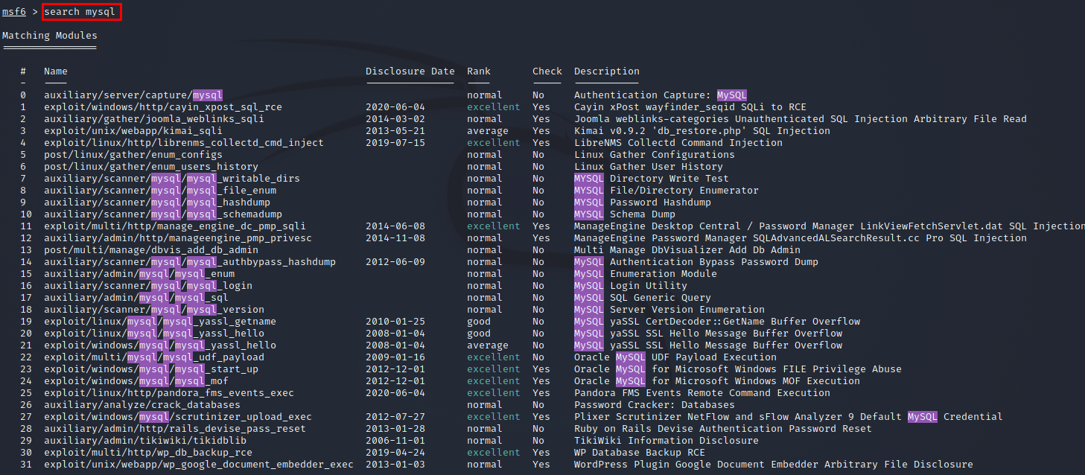Select auxiliary/gather/joomla_weblinks_sqli module name
This screenshot has width=1085, height=475.
point(154,119)
